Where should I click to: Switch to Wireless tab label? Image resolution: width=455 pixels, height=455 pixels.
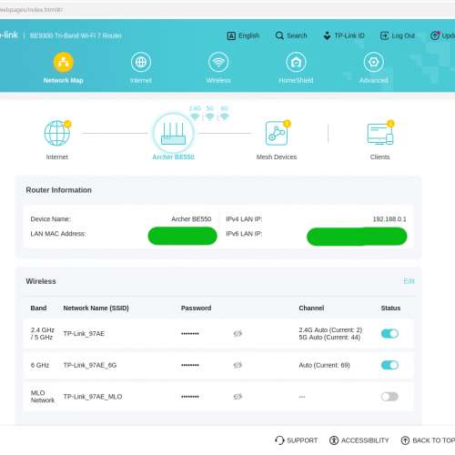tap(218, 80)
